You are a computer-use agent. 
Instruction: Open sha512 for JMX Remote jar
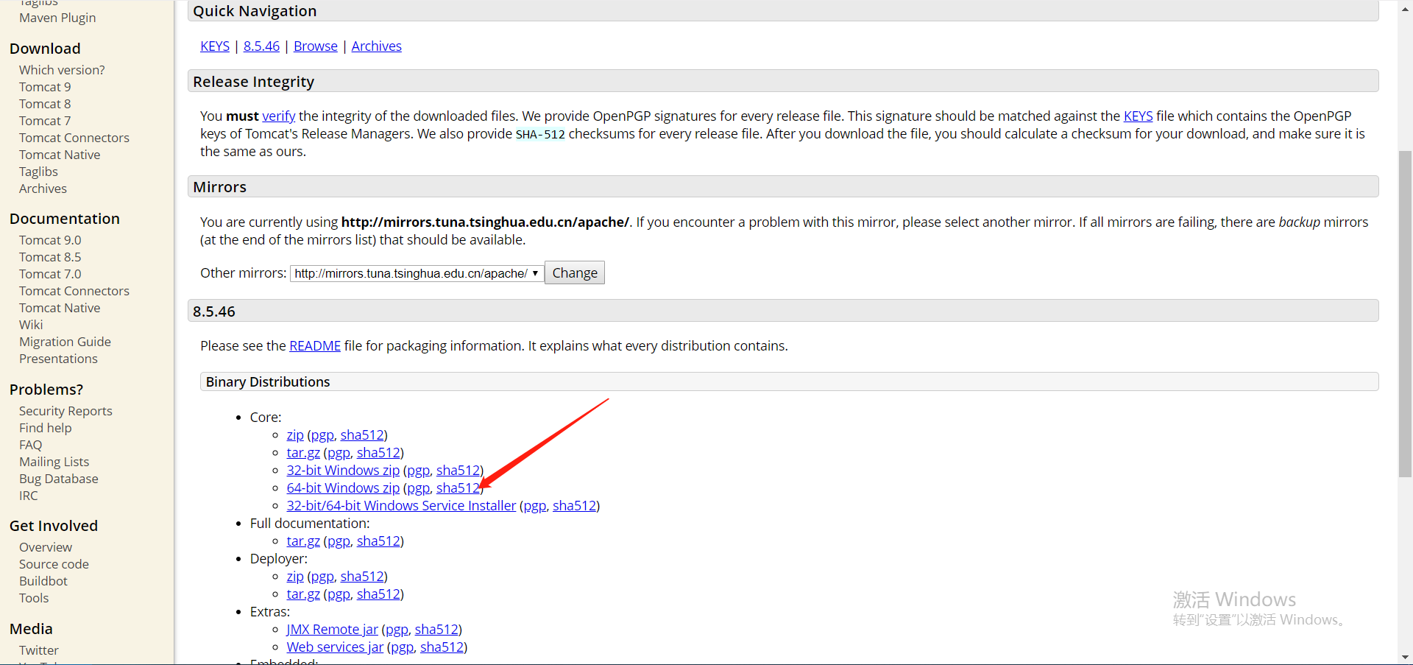tap(436, 630)
